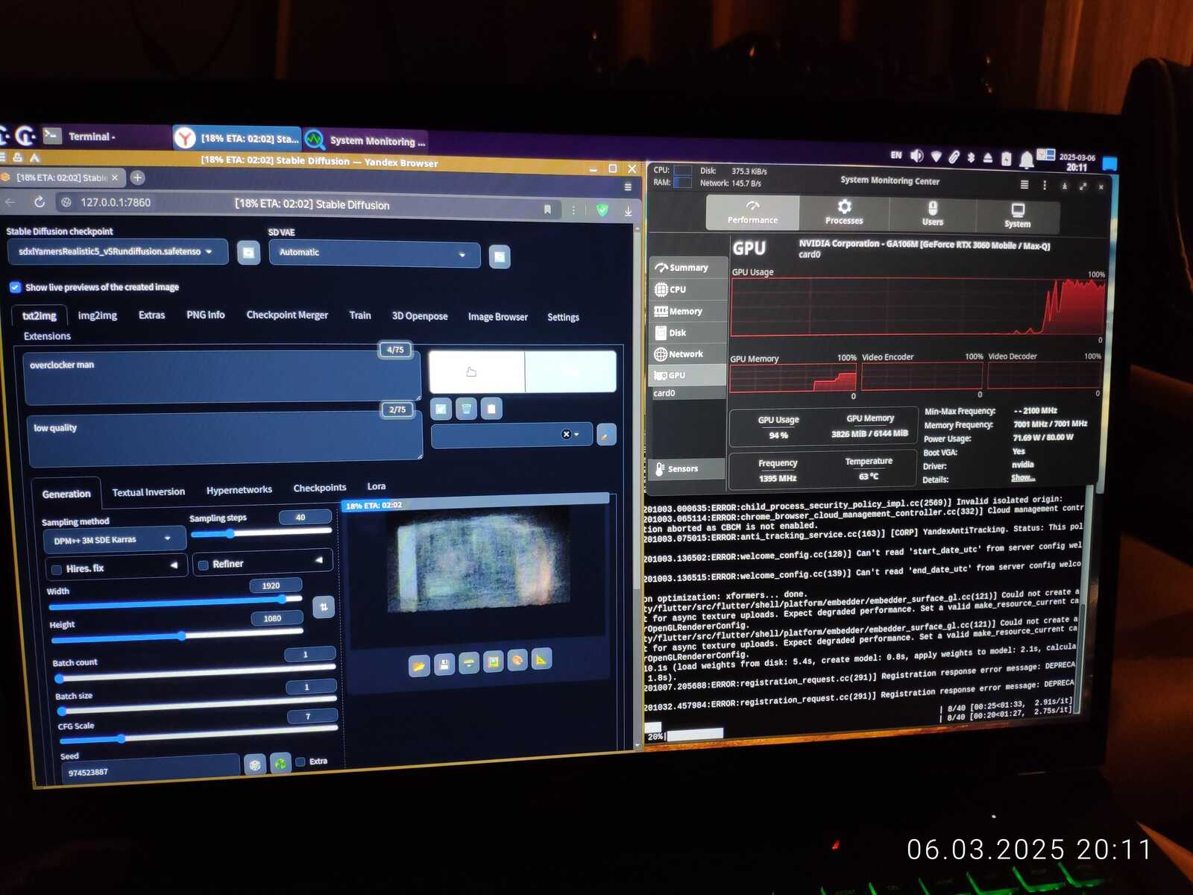
Task: Open the images output folder icon
Action: [x=419, y=666]
